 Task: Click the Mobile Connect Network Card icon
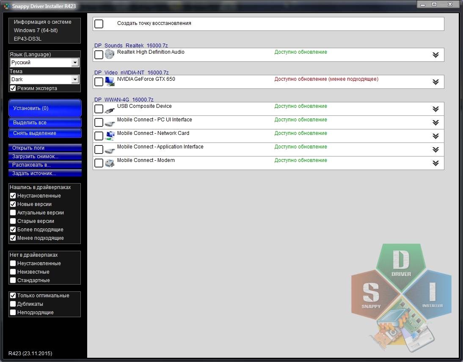pos(110,136)
